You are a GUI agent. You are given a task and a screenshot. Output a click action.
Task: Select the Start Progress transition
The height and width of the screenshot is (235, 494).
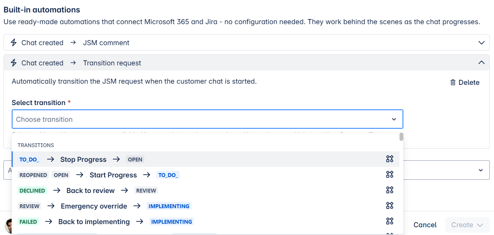click(113, 175)
